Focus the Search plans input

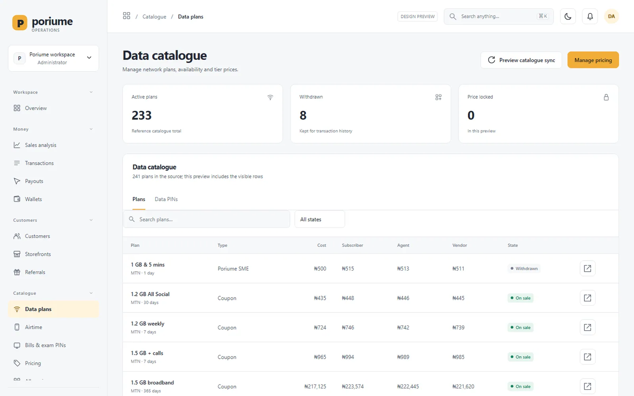point(206,219)
